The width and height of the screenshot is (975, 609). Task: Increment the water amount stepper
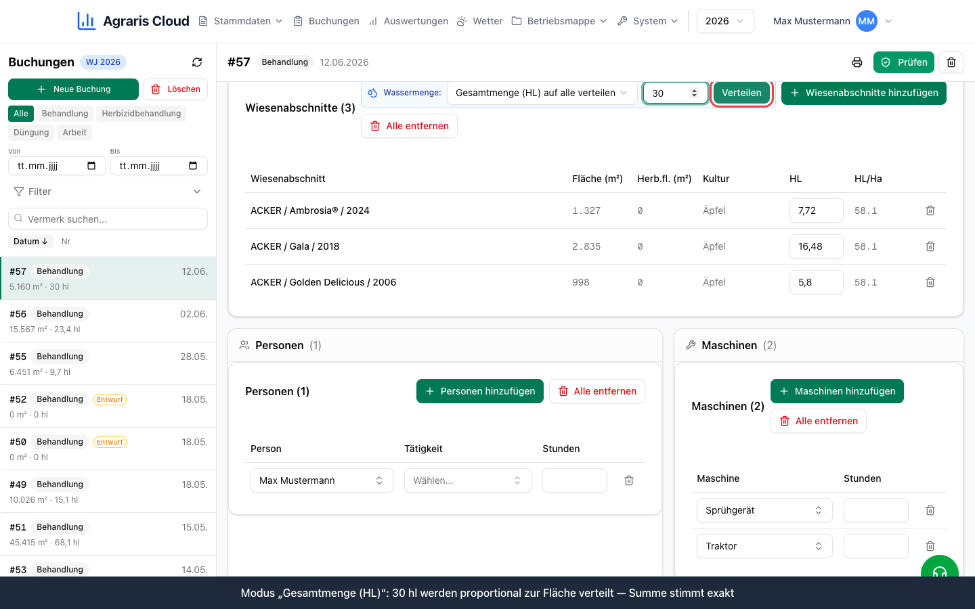pyautogui.click(x=694, y=90)
